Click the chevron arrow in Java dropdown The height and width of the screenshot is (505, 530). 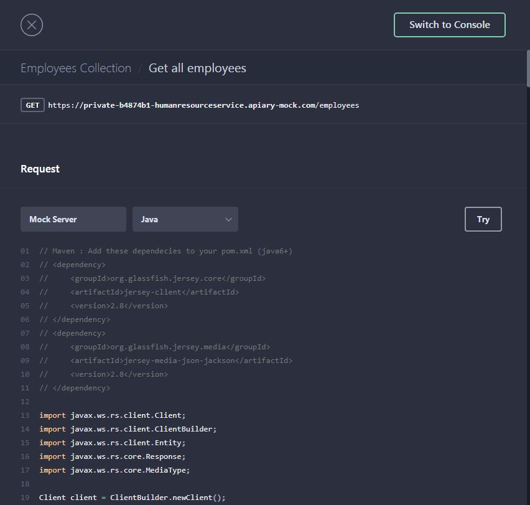coord(228,219)
